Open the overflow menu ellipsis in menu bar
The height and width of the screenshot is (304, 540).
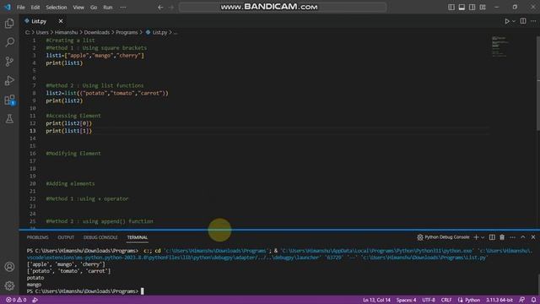(123, 8)
